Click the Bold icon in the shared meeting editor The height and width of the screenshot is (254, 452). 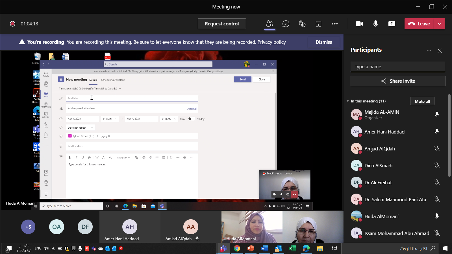[69, 157]
